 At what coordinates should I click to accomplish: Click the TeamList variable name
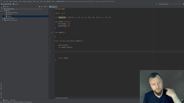pos(62,17)
